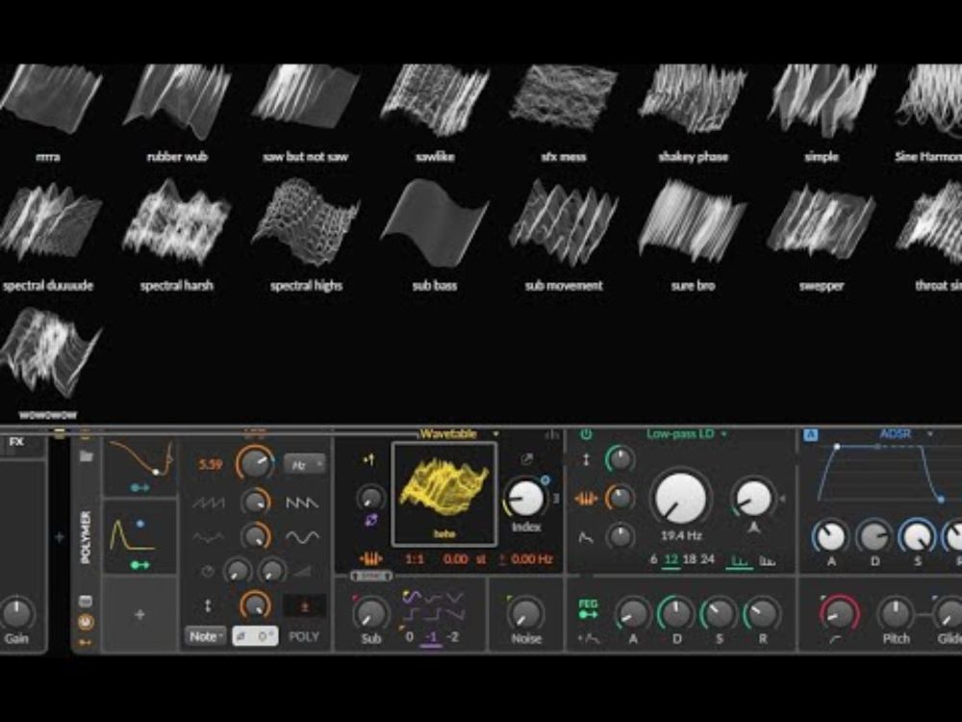Viewport: 962px width, 722px height.
Task: Set filter slope to 12 dB
Action: click(x=671, y=559)
